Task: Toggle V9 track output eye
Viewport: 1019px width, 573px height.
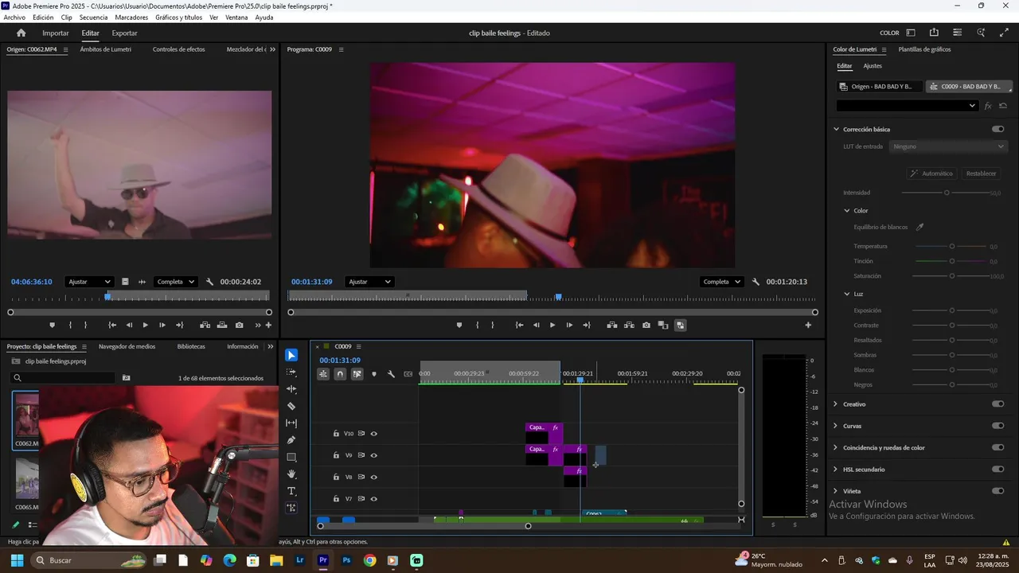Action: [x=374, y=455]
